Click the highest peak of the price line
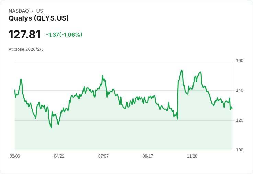 pos(181,70)
